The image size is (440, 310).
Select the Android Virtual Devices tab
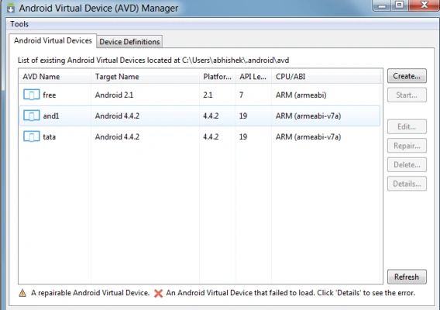coord(53,41)
